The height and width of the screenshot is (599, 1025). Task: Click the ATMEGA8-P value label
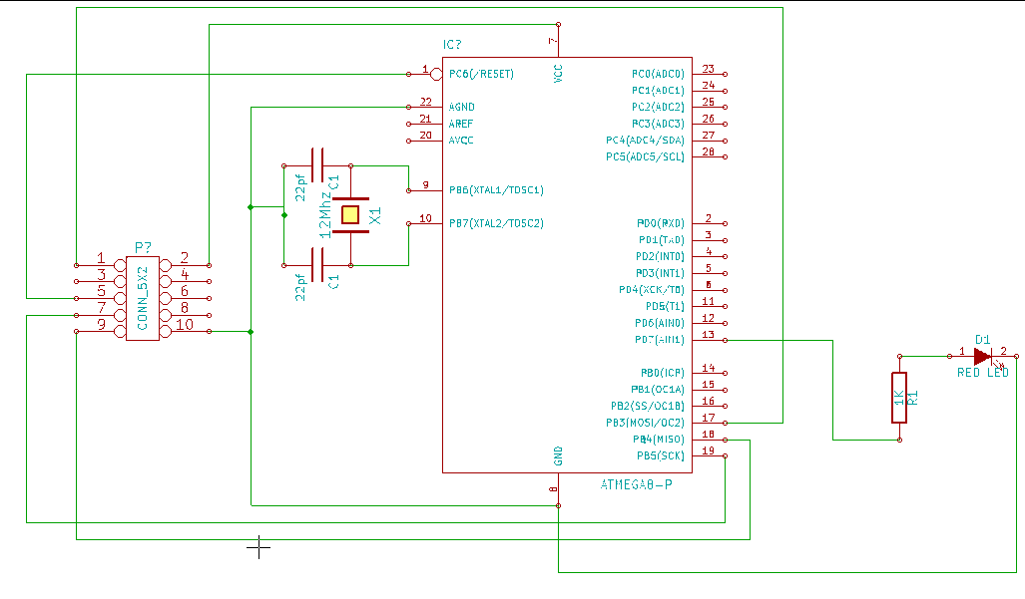[x=636, y=484]
